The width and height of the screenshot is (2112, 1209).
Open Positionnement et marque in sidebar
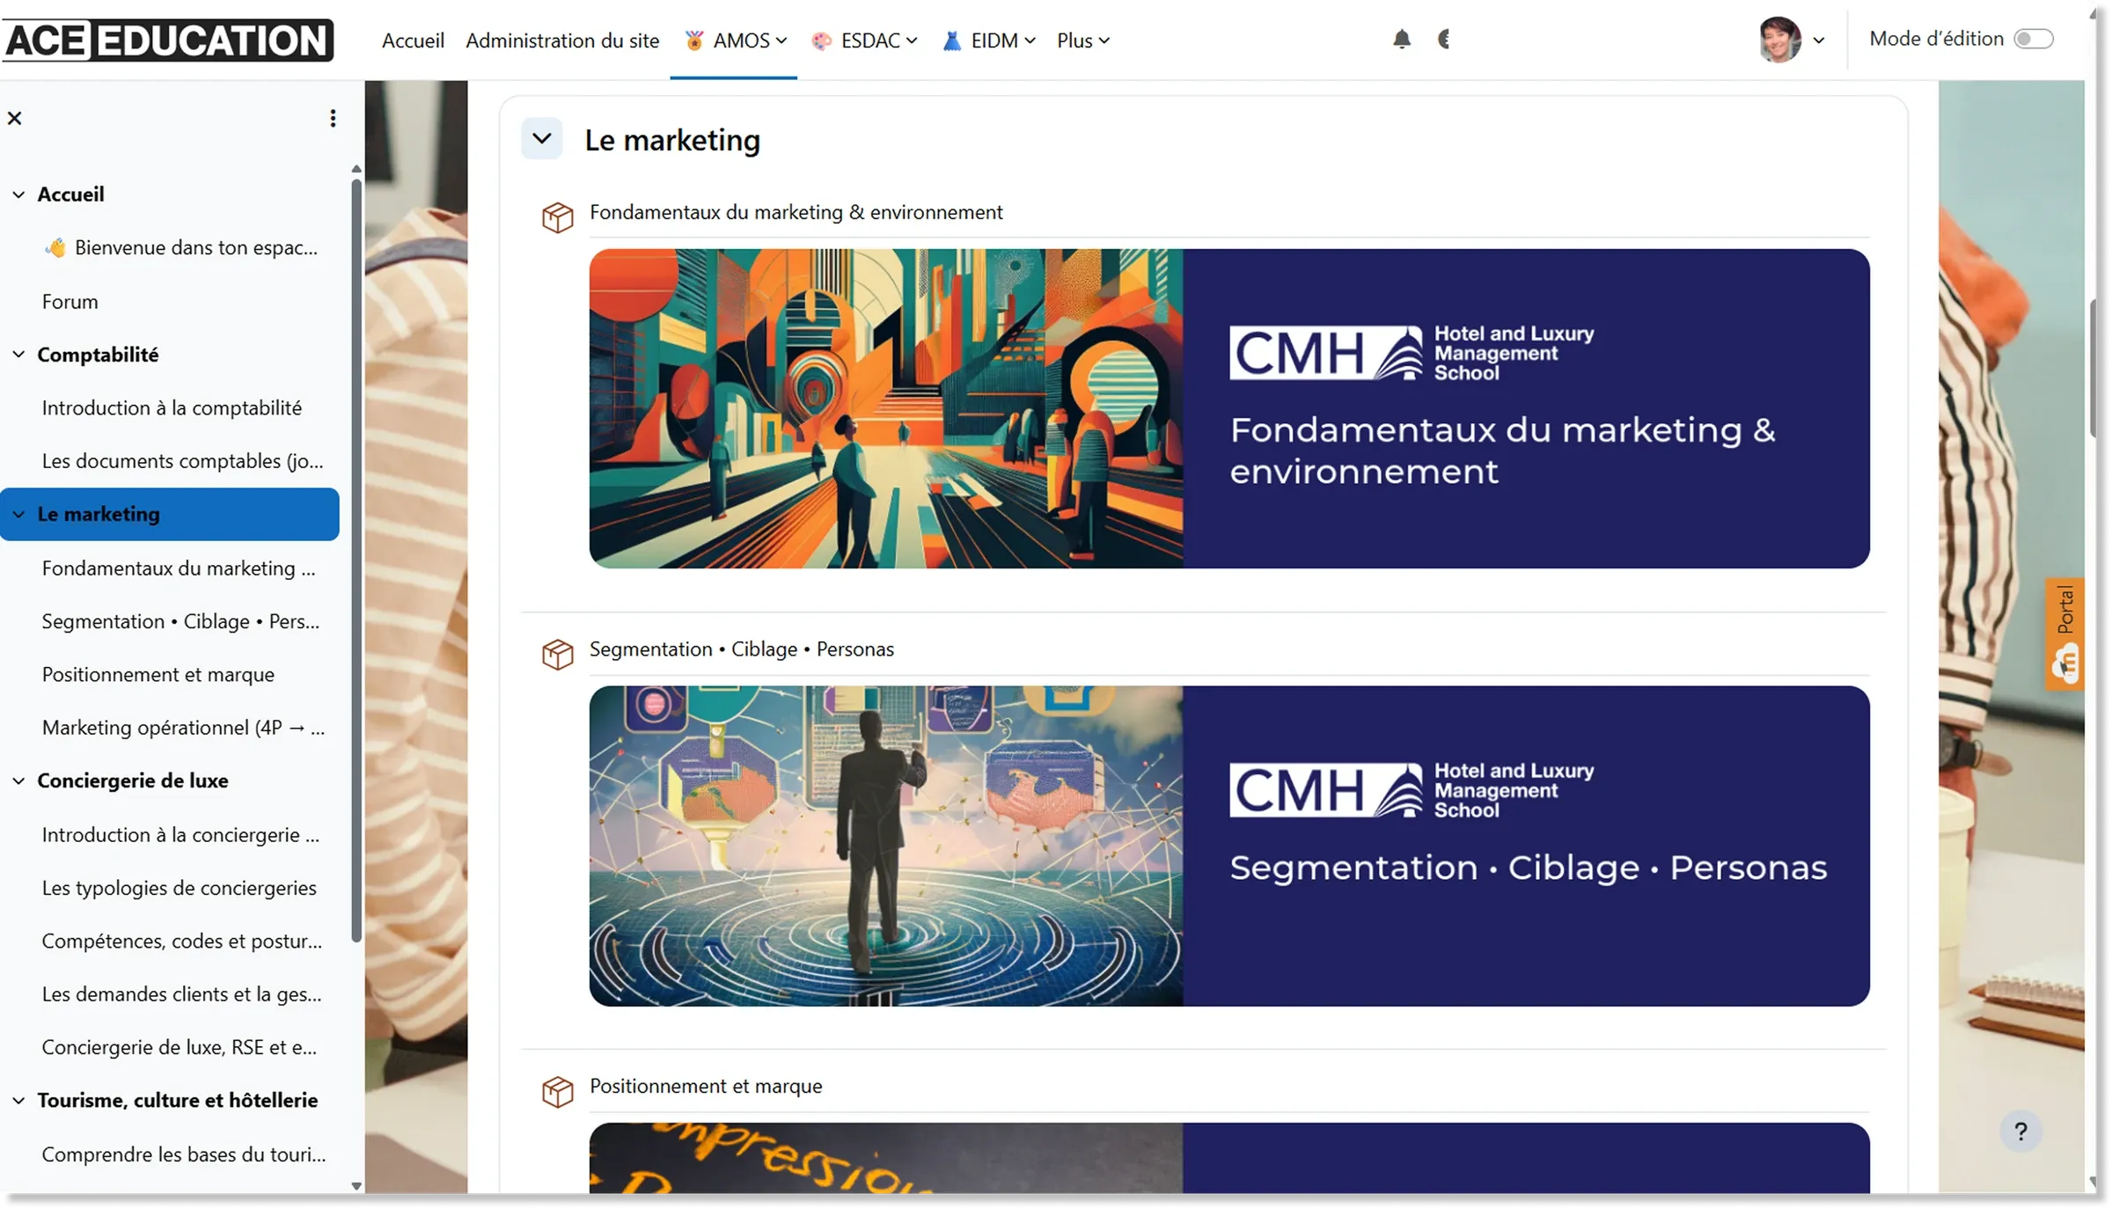pyautogui.click(x=158, y=674)
